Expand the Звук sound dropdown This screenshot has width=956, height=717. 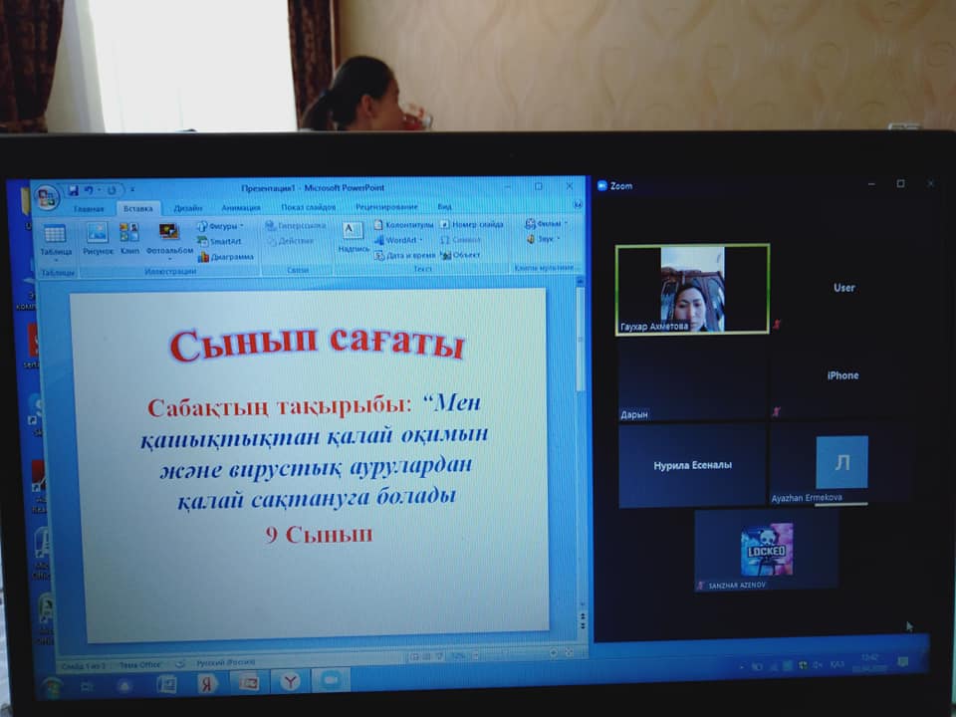click(544, 239)
